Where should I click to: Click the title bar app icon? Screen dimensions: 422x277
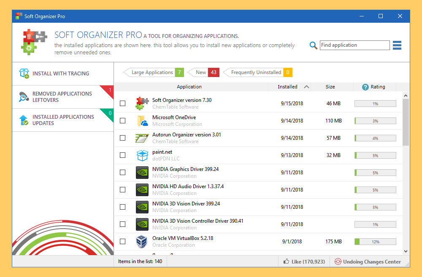coord(19,16)
